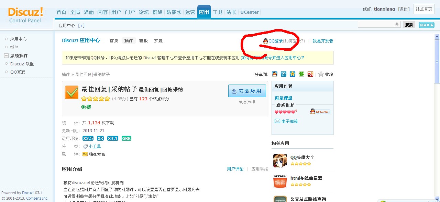Open the 全局 admin tab

(x=75, y=12)
